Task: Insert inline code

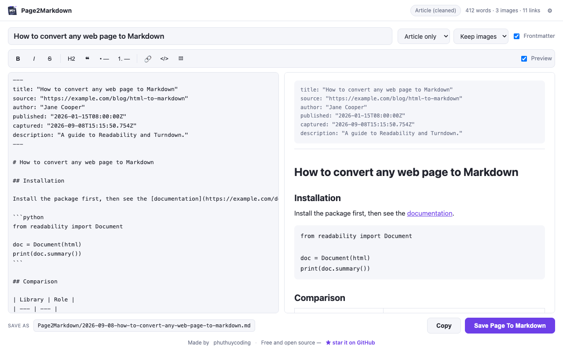Action: [x=164, y=59]
